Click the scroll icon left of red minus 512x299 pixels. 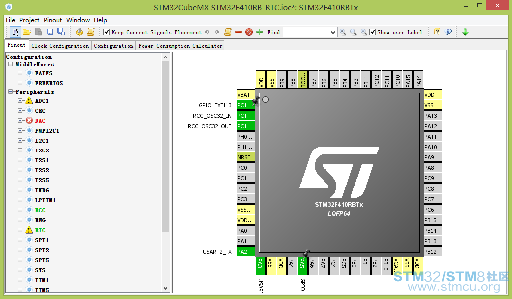pos(228,32)
